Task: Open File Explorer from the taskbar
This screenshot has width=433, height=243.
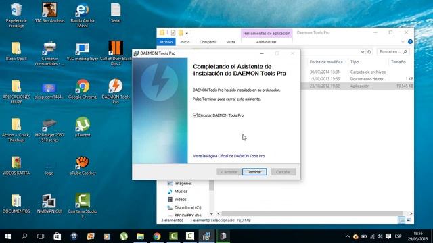Action: 140,236
